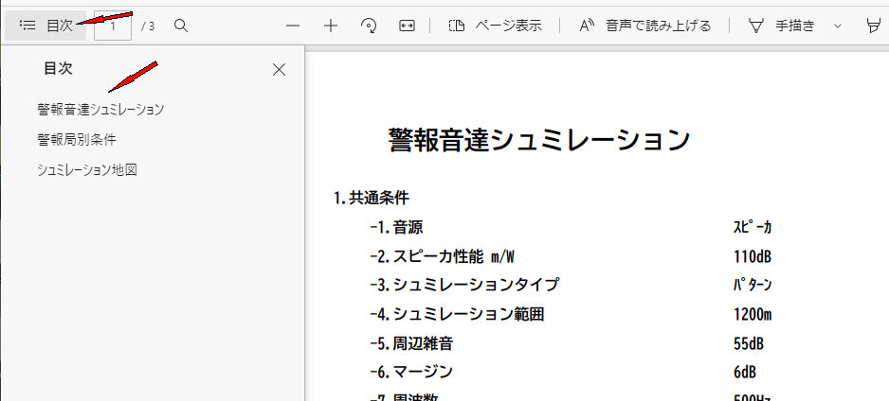
Task: Click the large 警報音達シュミレーション title on the page
Action: click(x=538, y=140)
